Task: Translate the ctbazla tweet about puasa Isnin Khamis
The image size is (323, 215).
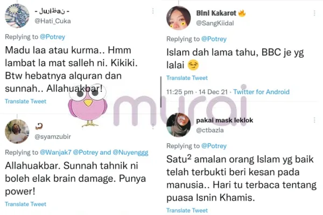Action: pyautogui.click(x=187, y=210)
